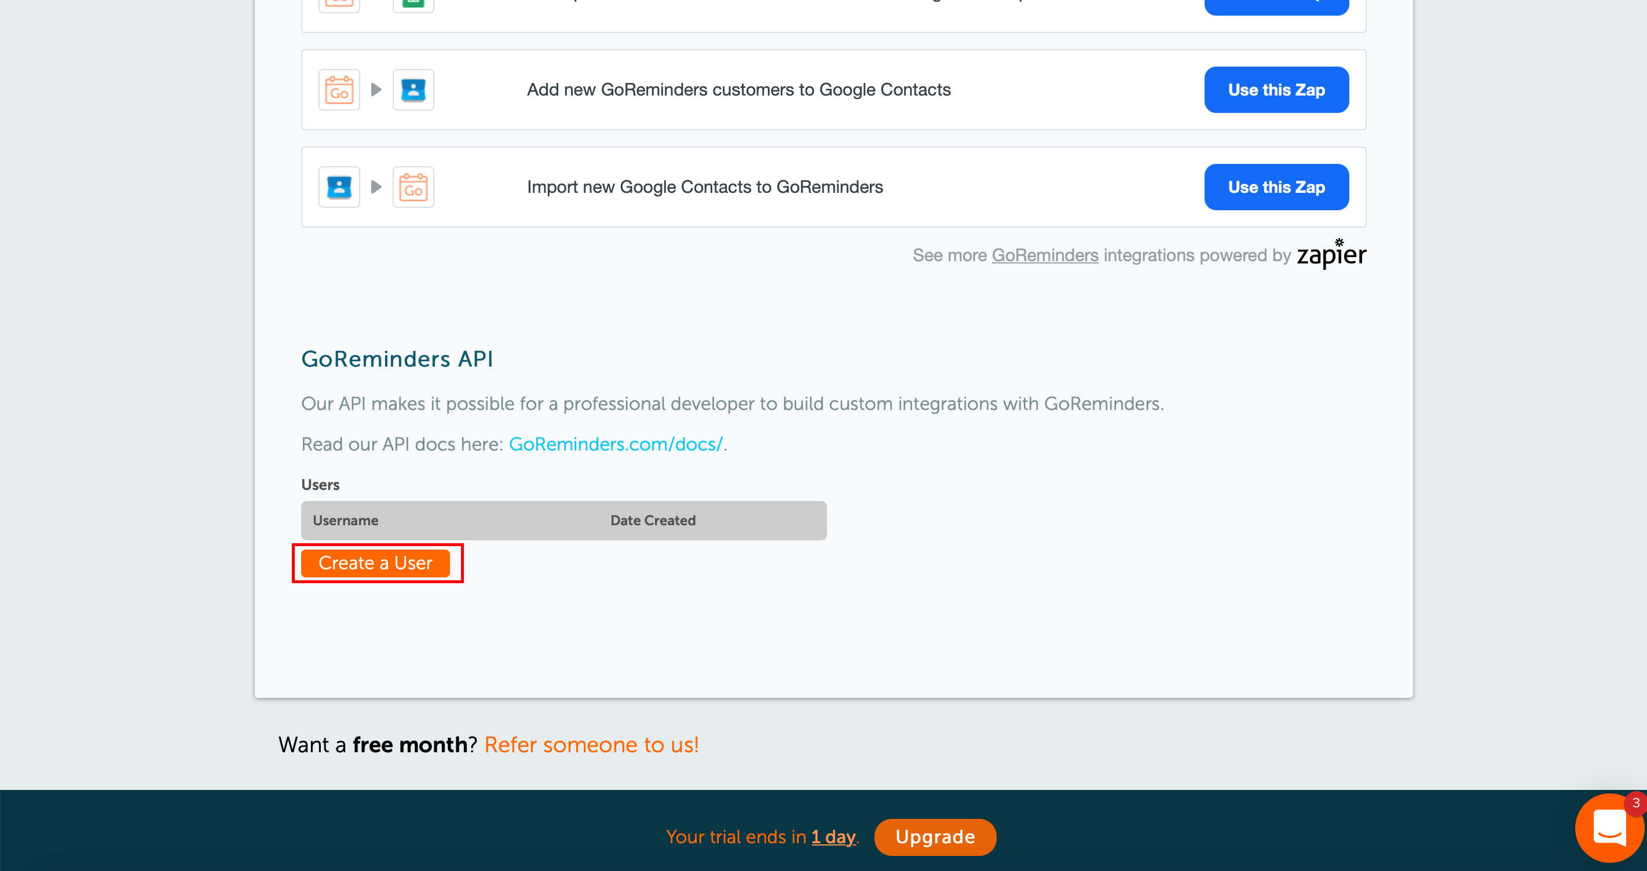Click the arrow icon between GoReminders and Google
The image size is (1647, 871).
click(x=377, y=89)
